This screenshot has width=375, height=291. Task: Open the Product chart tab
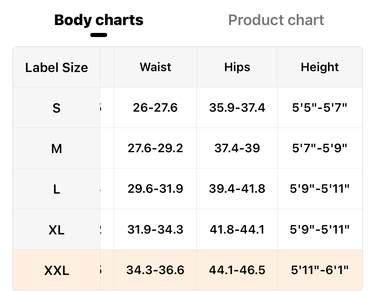pos(276,20)
